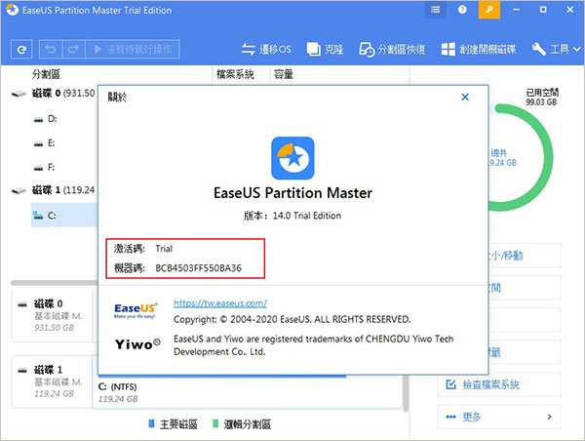This screenshot has width=585, height=441.
Task: Select partition E: in the list
Action: point(51,143)
